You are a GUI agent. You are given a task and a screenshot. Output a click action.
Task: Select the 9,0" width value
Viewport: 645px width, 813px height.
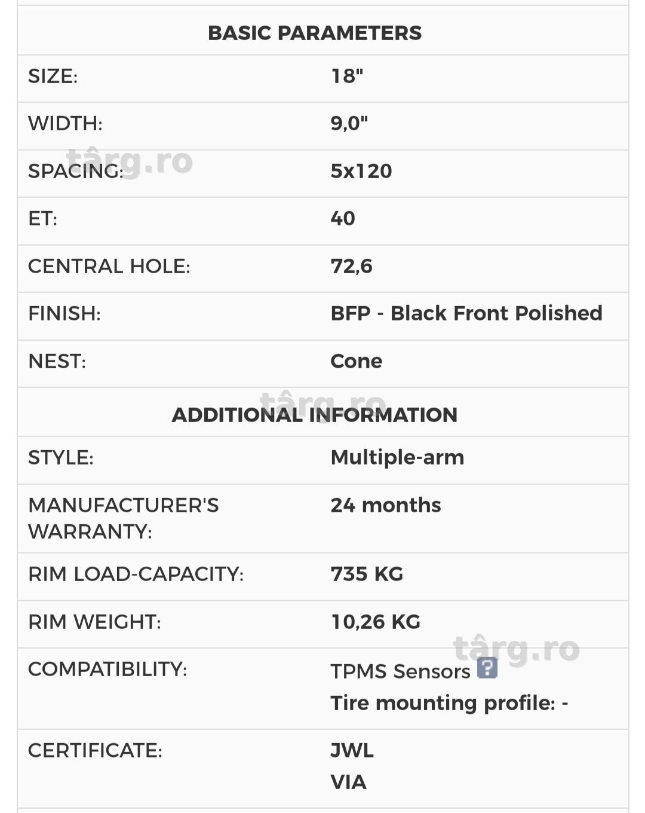pos(349,123)
